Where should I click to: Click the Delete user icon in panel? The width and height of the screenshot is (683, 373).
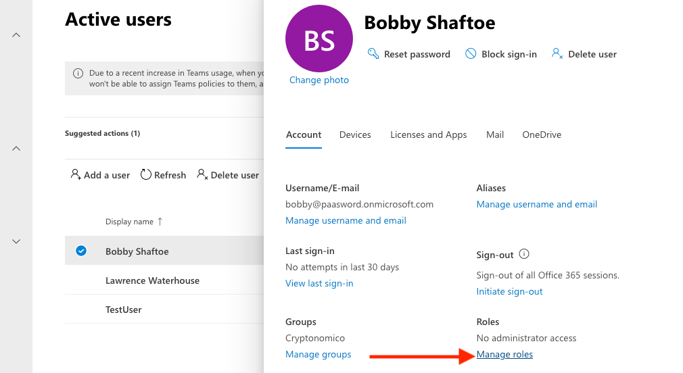click(557, 53)
